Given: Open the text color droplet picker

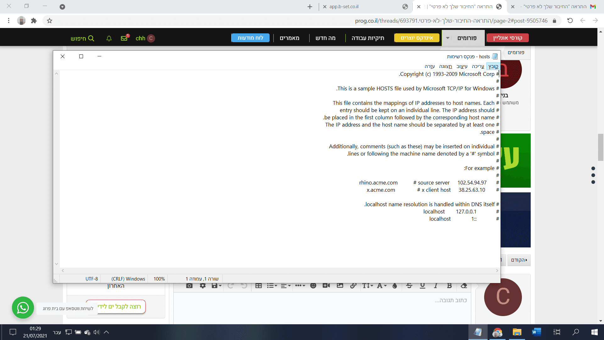Looking at the screenshot, I should [395, 286].
